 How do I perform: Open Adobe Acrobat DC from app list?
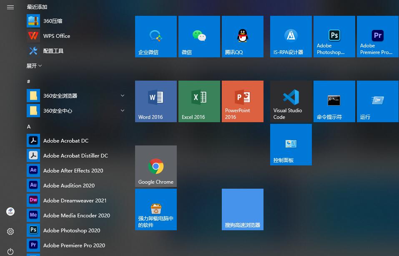coord(76,140)
